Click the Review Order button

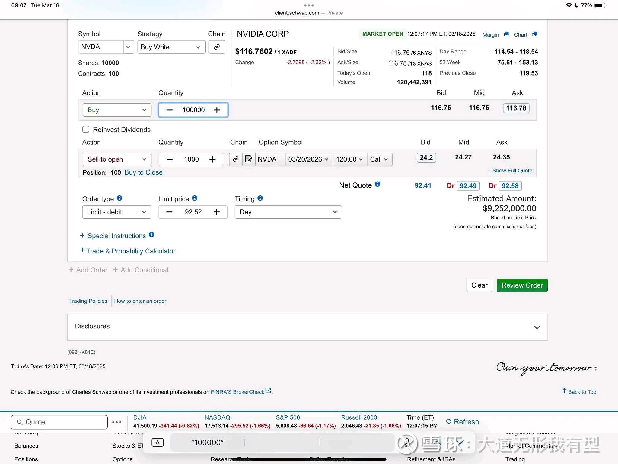click(522, 285)
